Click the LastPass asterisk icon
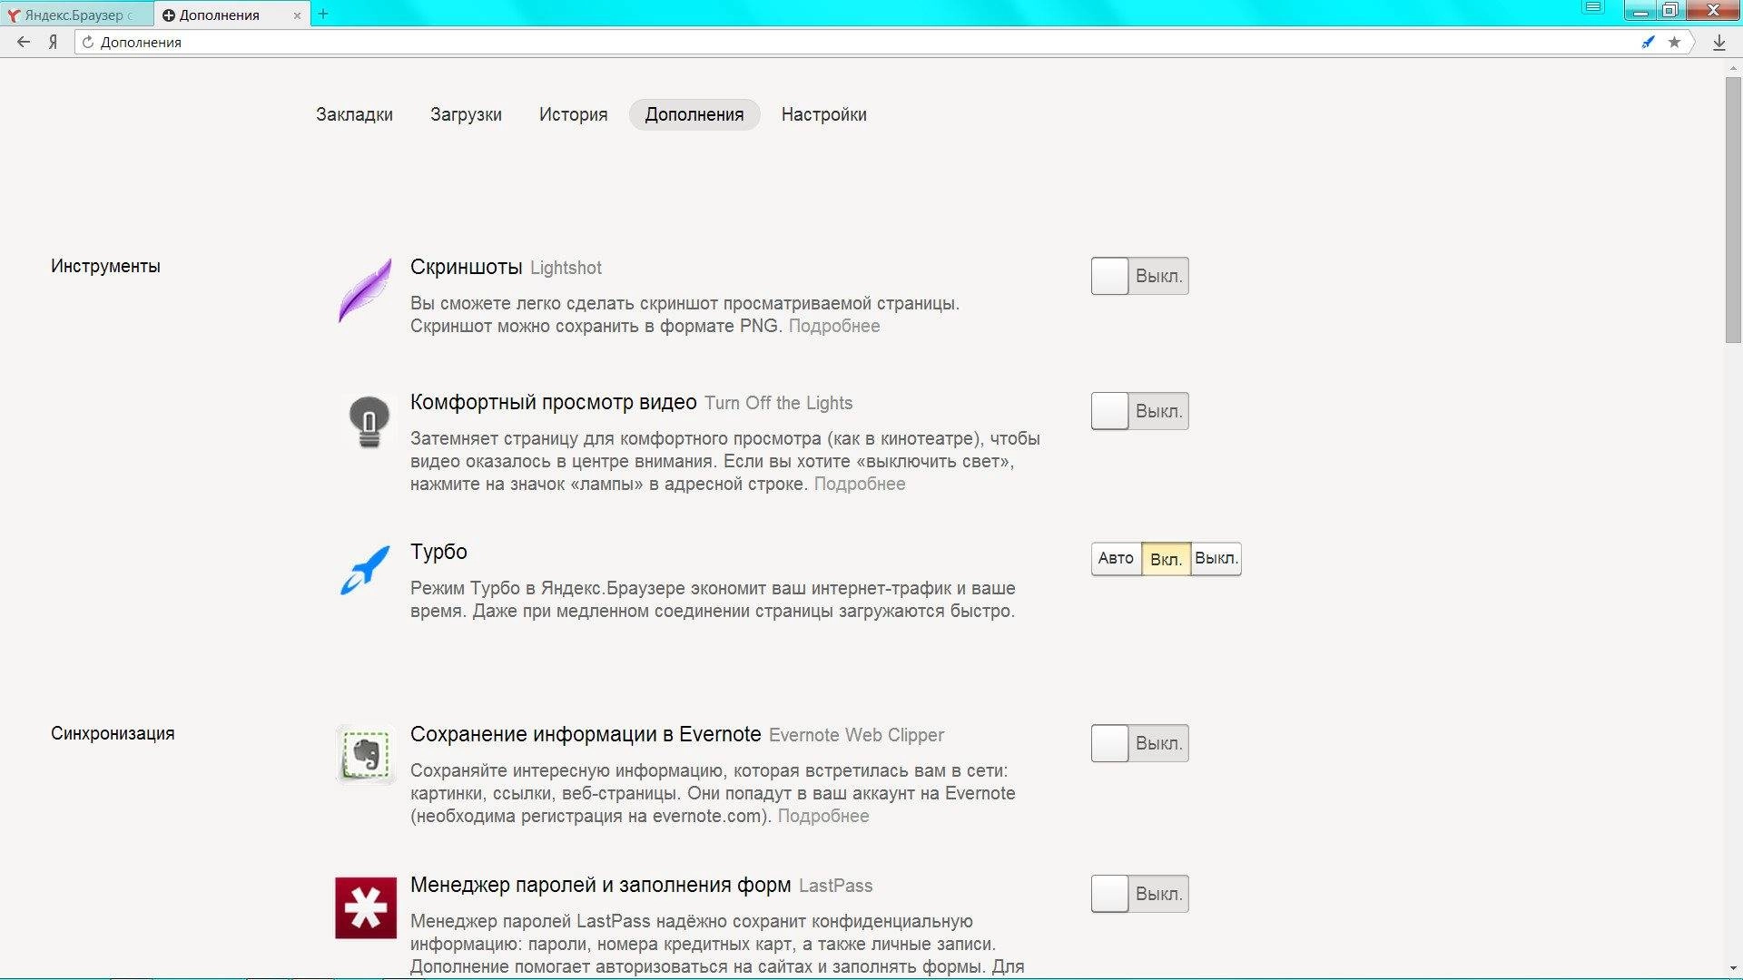Screen dimensions: 1743x980 point(366,907)
